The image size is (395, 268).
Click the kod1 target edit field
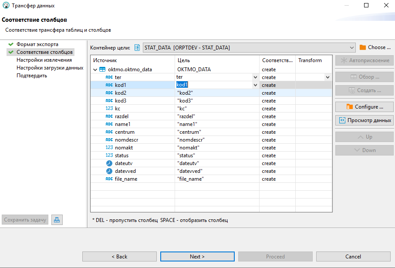click(214, 85)
